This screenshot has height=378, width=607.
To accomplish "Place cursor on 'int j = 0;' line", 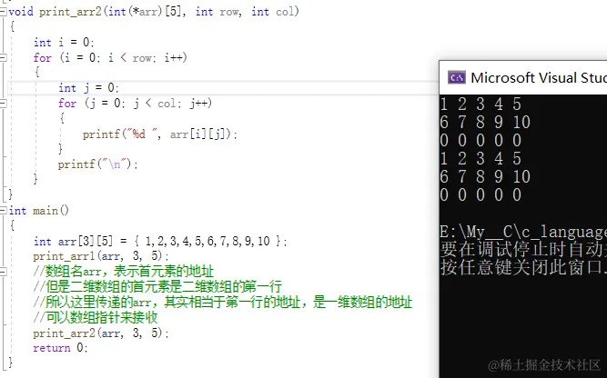I will tap(88, 88).
